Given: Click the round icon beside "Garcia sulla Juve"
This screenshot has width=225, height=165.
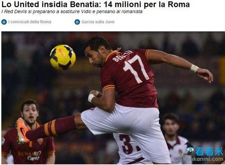Looking at the screenshot, I should (x=77, y=22).
